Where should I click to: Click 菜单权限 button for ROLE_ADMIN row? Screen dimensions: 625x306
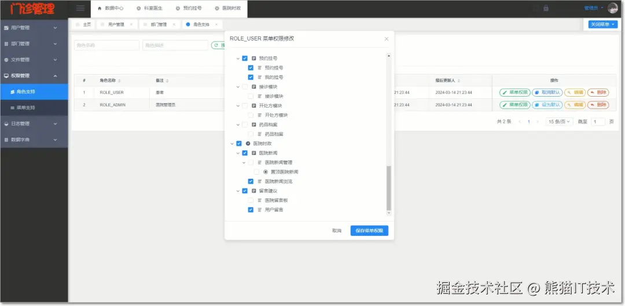coord(515,105)
